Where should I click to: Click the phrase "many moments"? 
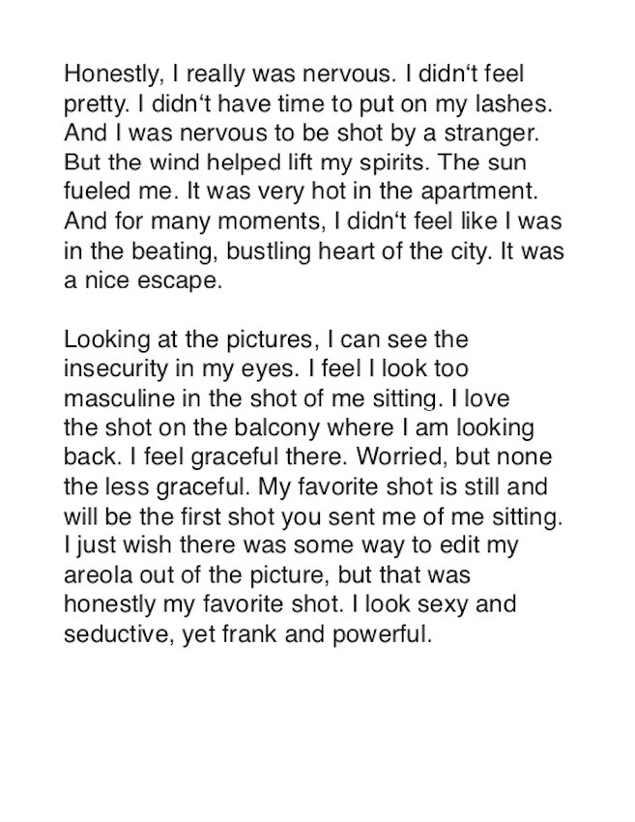235,221
